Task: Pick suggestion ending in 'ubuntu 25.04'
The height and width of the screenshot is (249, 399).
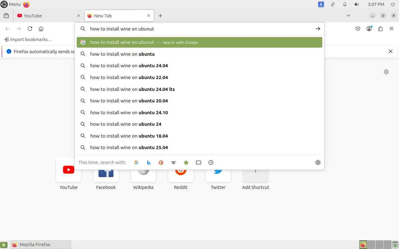Action: coord(199,148)
